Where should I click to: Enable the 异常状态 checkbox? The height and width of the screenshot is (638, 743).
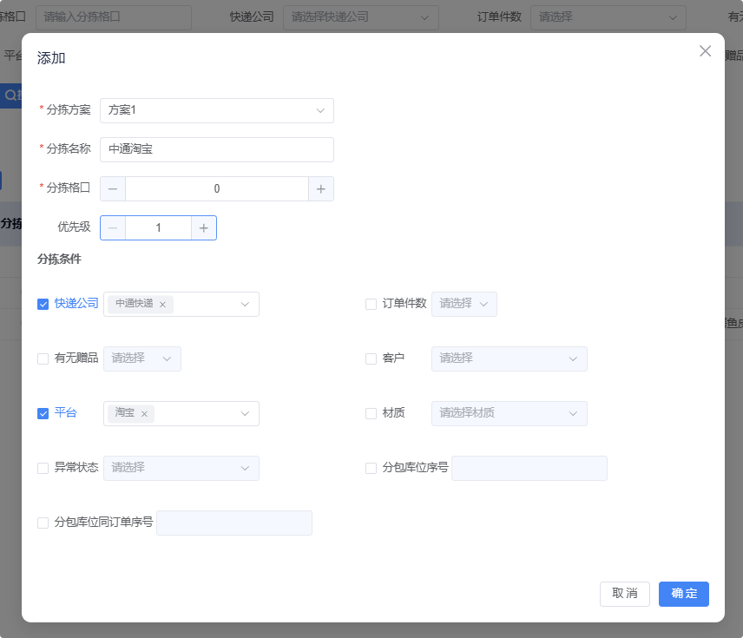pyautogui.click(x=43, y=468)
